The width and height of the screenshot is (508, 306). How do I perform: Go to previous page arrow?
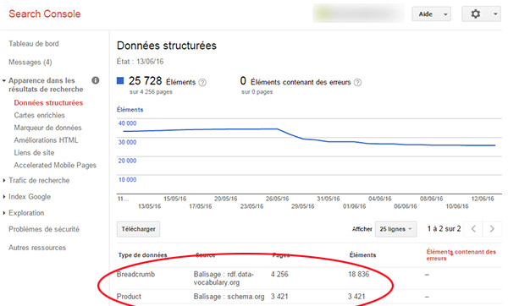[473, 229]
